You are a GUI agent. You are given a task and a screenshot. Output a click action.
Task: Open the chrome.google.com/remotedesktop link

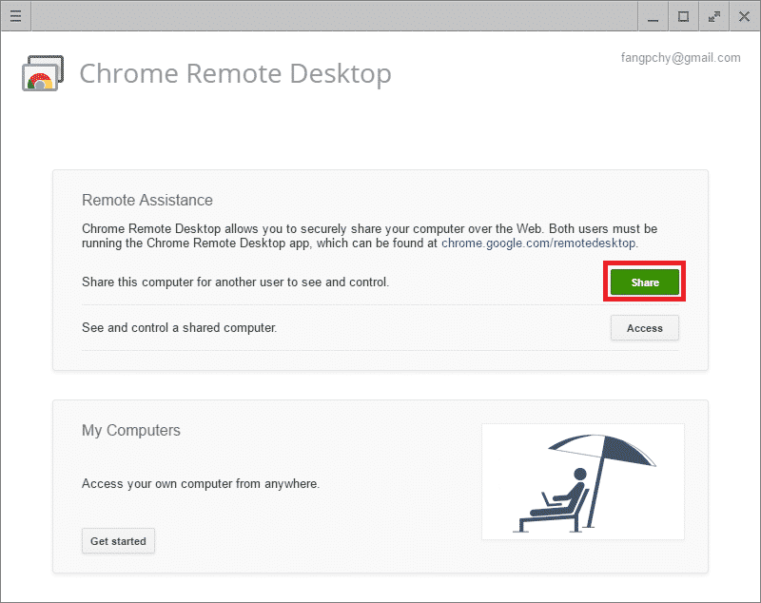[538, 243]
